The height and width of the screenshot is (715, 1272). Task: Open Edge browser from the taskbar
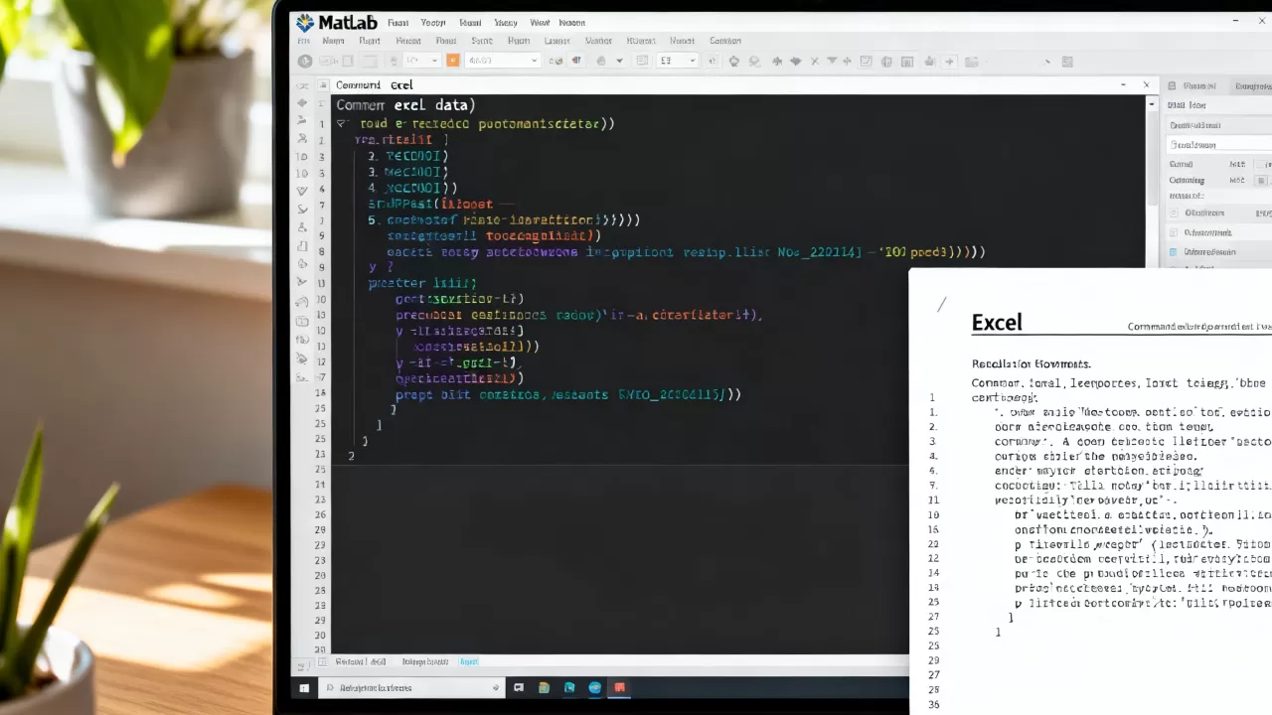click(594, 687)
